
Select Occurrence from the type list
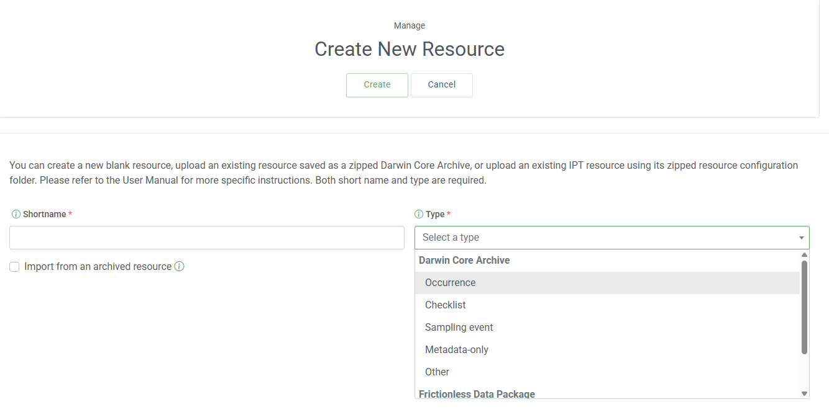tap(450, 282)
